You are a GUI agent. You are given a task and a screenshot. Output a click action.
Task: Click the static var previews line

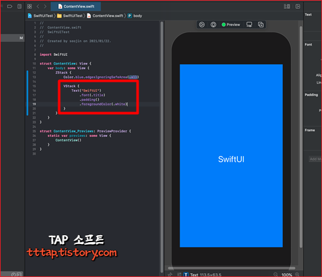(x=79, y=136)
